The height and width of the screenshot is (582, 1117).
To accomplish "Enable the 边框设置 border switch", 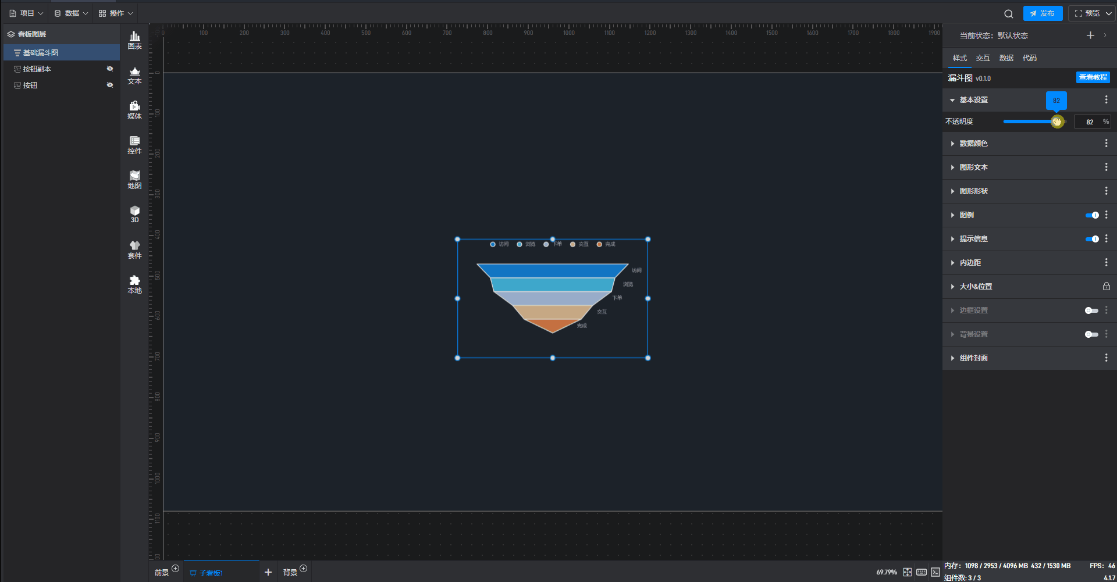I will (x=1091, y=310).
